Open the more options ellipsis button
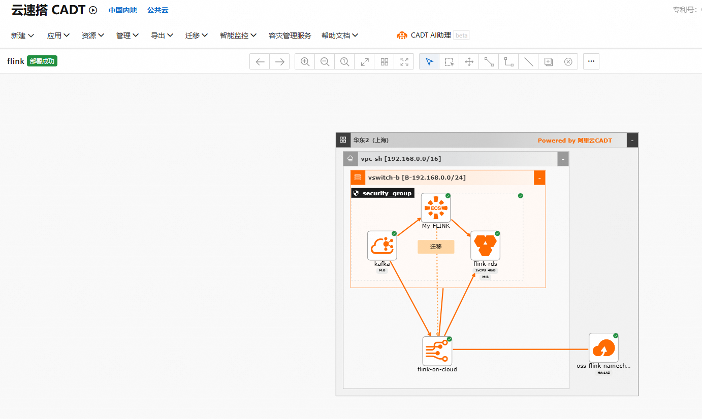Image resolution: width=702 pixels, height=419 pixels. [x=591, y=61]
